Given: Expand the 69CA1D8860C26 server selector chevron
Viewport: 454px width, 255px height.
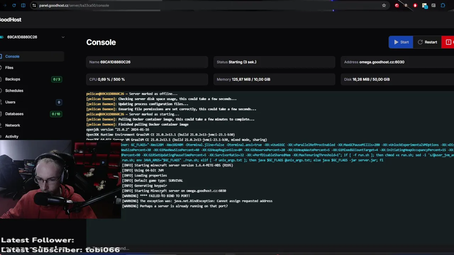Looking at the screenshot, I should pos(63,37).
